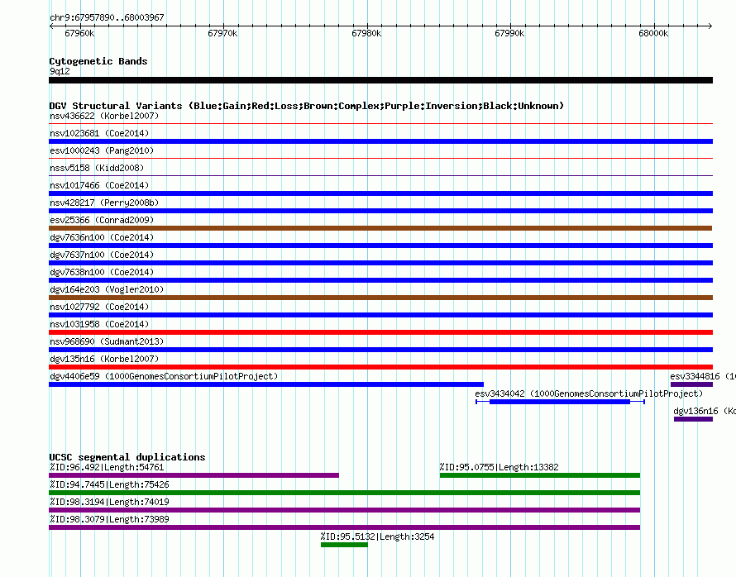Select the esv3434042 blue feature bar
Viewport: 736px width, 577px height.
(560, 402)
